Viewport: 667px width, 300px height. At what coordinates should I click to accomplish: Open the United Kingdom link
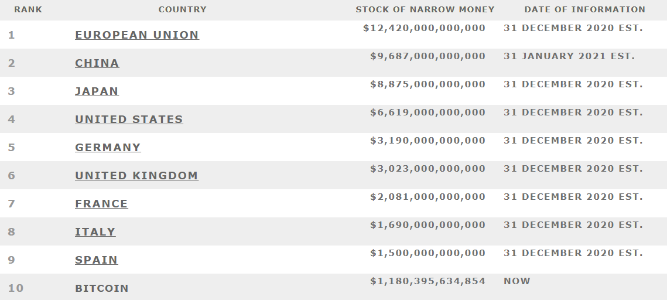[x=136, y=176]
